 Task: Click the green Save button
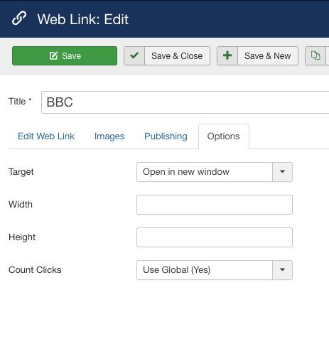pos(65,55)
